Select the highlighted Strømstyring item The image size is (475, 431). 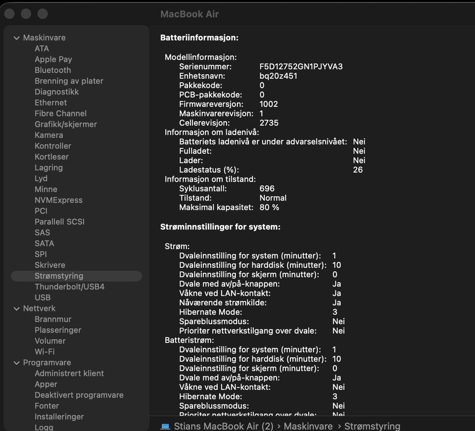76,276
